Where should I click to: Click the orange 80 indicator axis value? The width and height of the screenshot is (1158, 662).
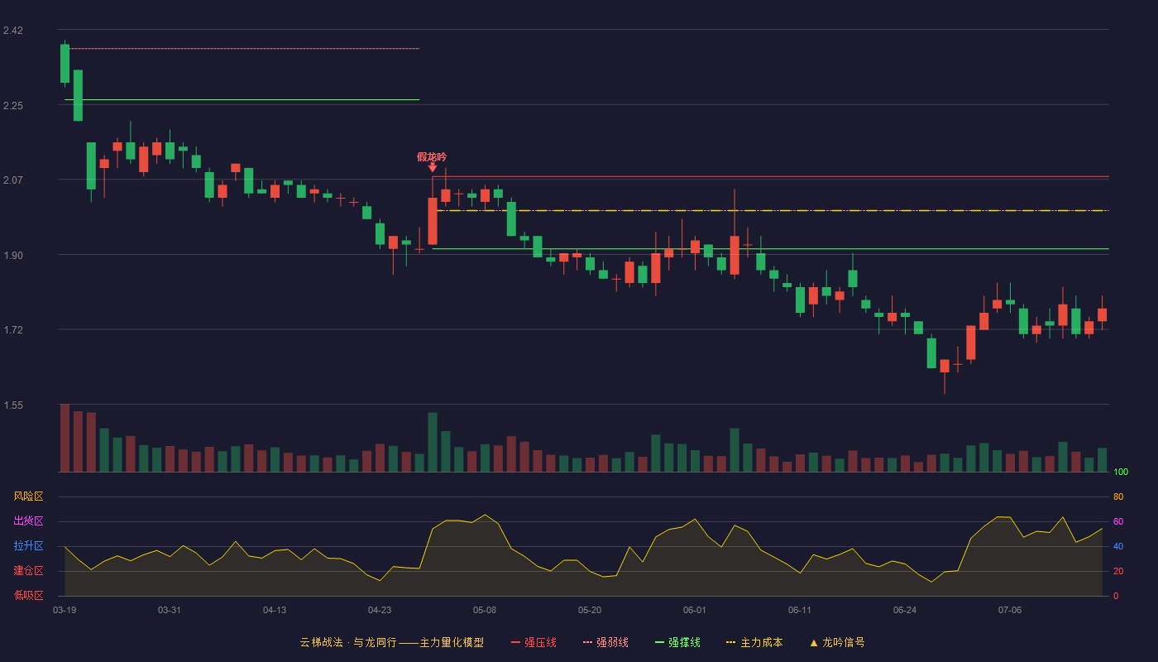point(1118,496)
